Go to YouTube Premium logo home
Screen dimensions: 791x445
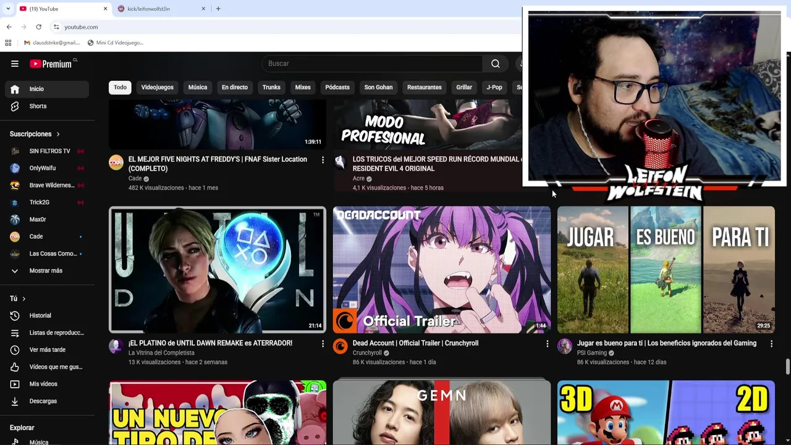pyautogui.click(x=51, y=64)
